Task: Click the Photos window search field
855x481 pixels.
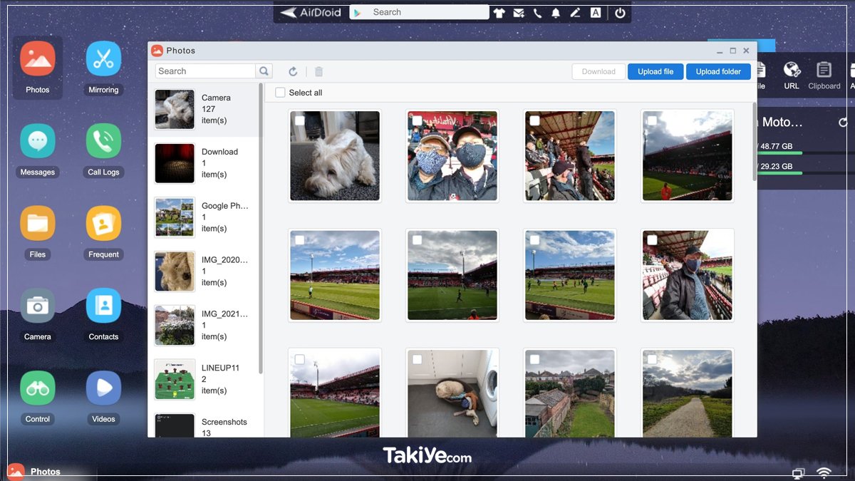Action: (x=205, y=71)
